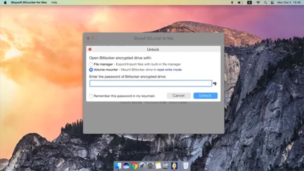Click the menu bar date and time
Viewport: 304px width, 171px height.
pos(289,3)
